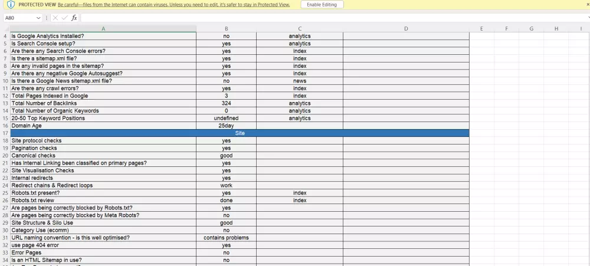Viewport: 590px width, 266px height.
Task: Click cell 'Are pages being correctly blocked by Meta Robots?'
Action: coord(103,215)
